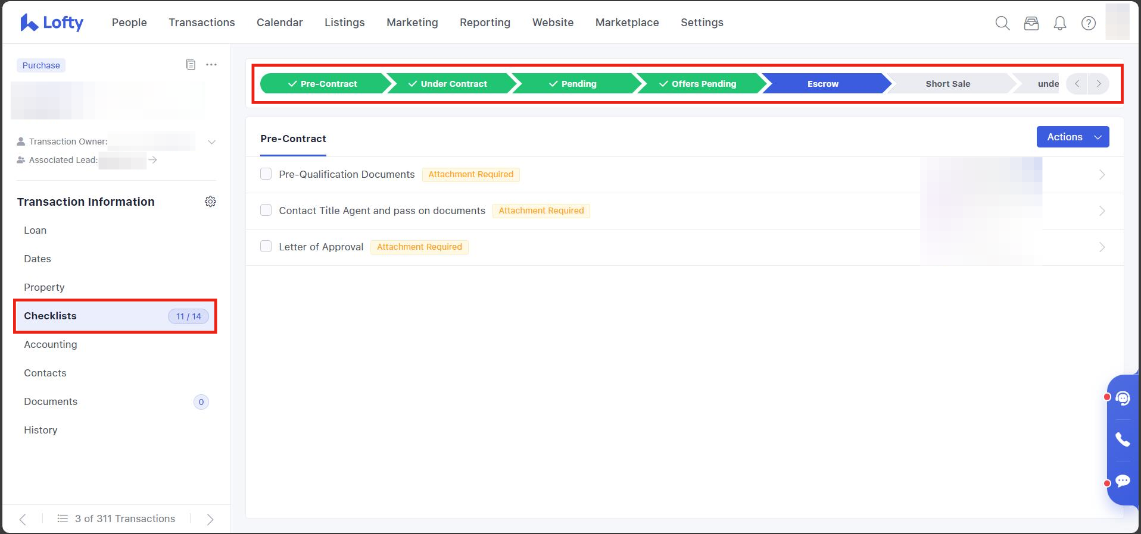Click the help question mark icon
The height and width of the screenshot is (534, 1141).
[x=1088, y=23]
